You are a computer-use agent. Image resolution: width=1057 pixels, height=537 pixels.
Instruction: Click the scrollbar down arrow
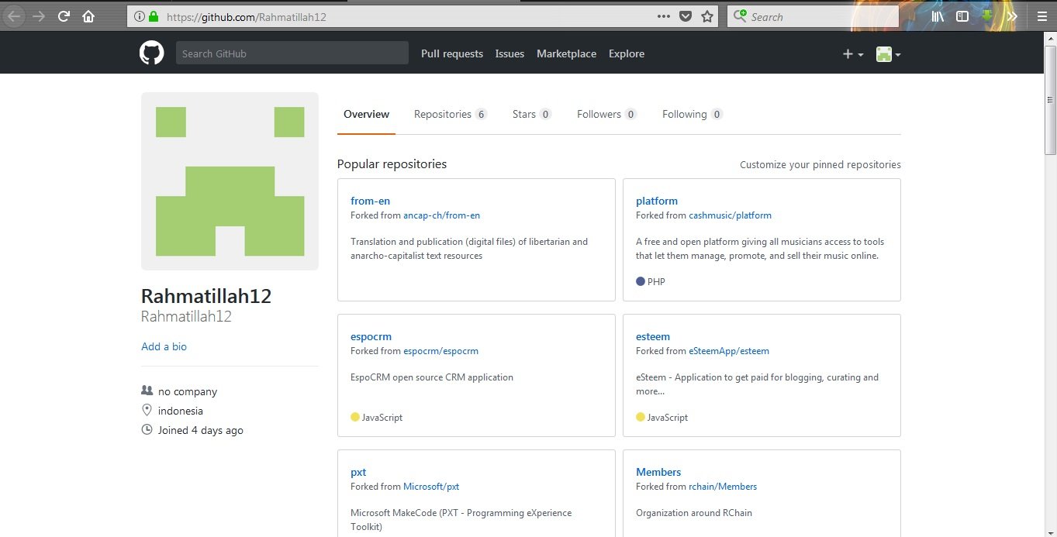click(1050, 530)
